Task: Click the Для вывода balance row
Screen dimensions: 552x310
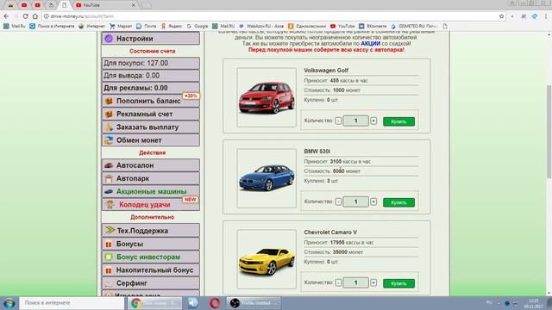Action: (151, 75)
